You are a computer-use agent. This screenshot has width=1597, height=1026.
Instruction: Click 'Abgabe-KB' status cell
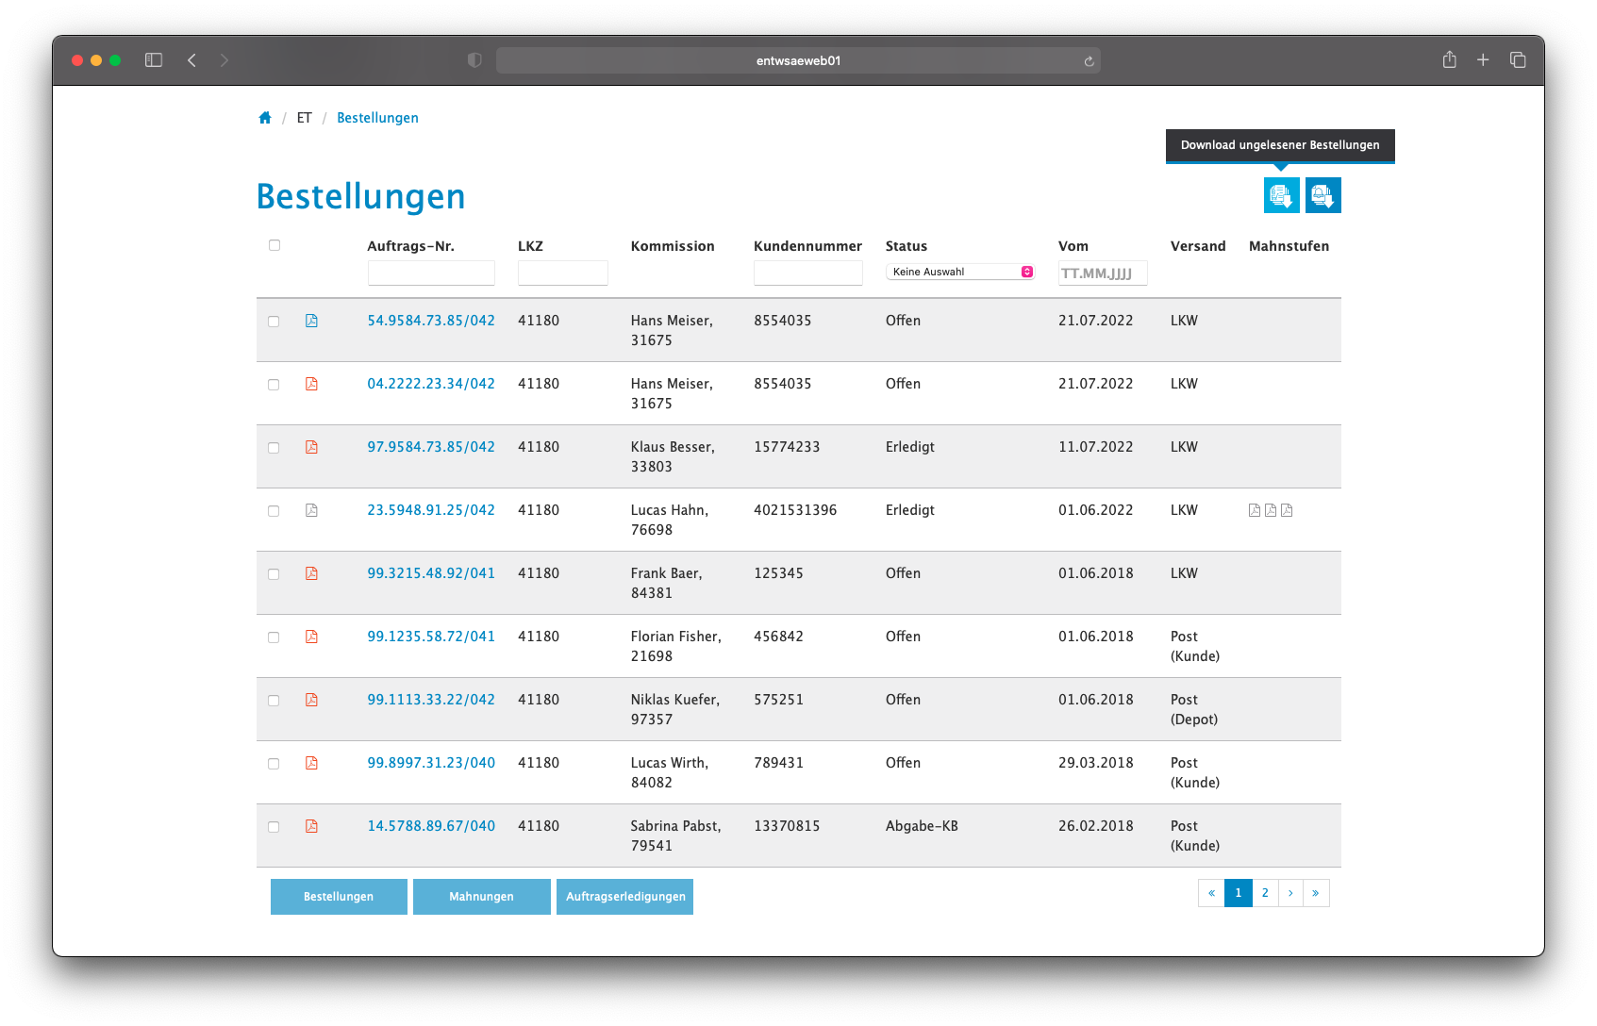pos(922,826)
